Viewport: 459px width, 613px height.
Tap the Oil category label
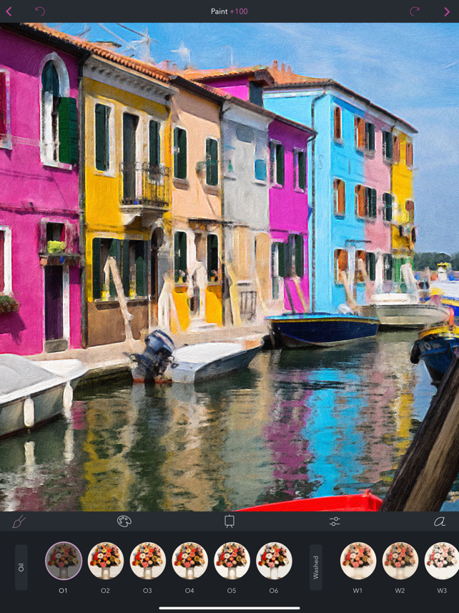pos(21,567)
